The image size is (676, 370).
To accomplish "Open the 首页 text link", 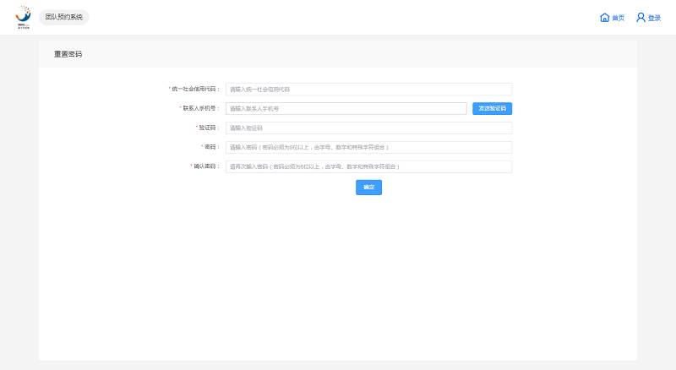I will click(x=619, y=18).
